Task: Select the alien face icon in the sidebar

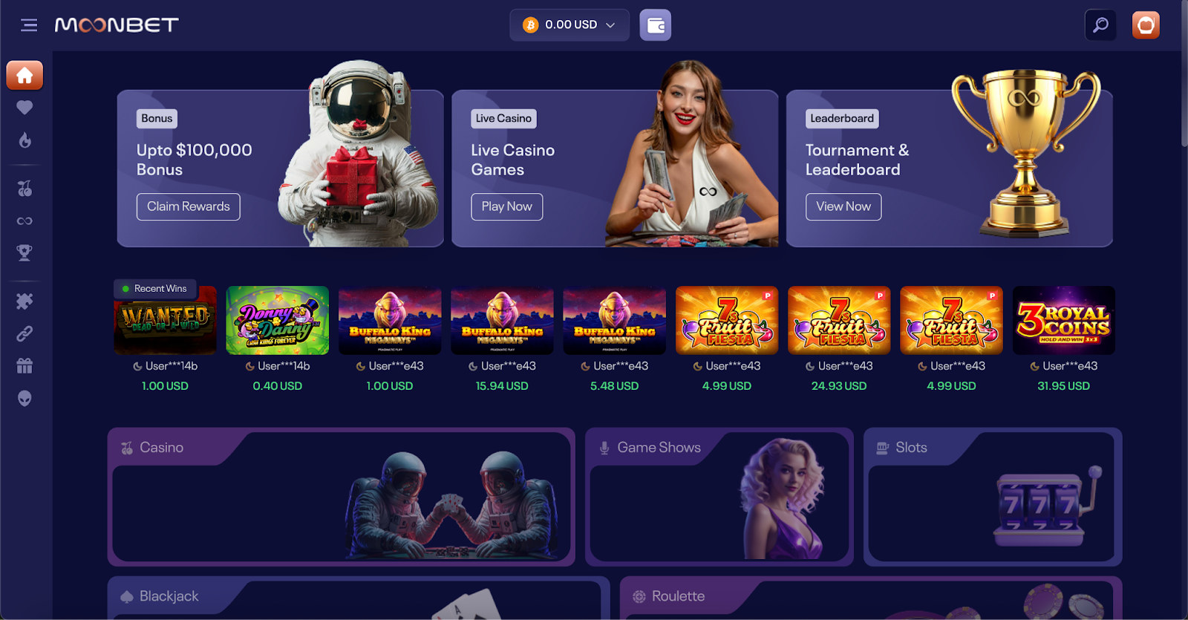Action: tap(25, 399)
